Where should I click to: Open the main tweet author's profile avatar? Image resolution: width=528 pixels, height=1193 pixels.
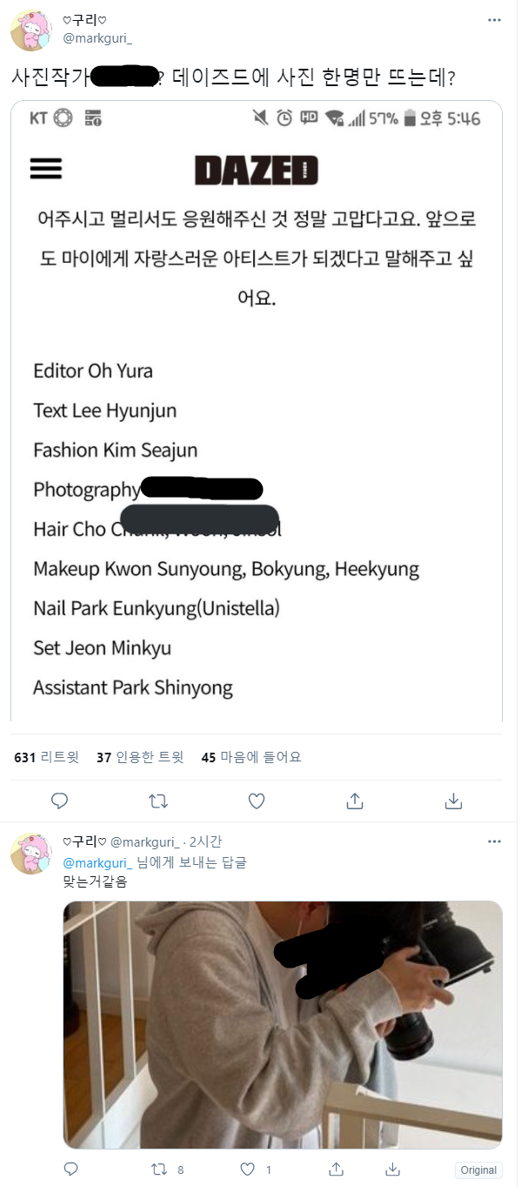pyautogui.click(x=30, y=32)
